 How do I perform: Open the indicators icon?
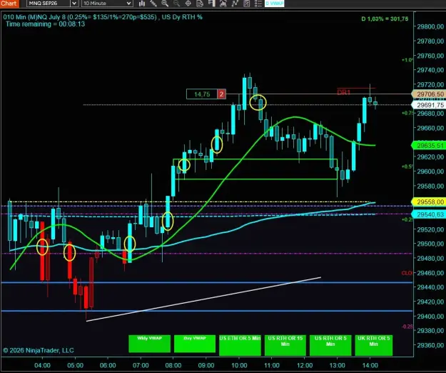(223, 4)
